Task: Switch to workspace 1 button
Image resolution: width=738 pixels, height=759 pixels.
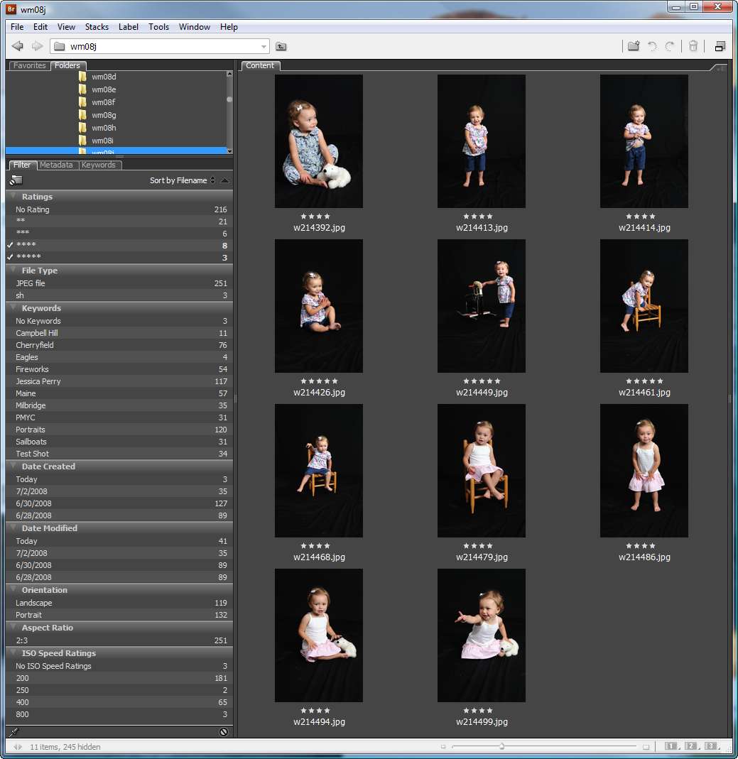Action: pos(672,746)
